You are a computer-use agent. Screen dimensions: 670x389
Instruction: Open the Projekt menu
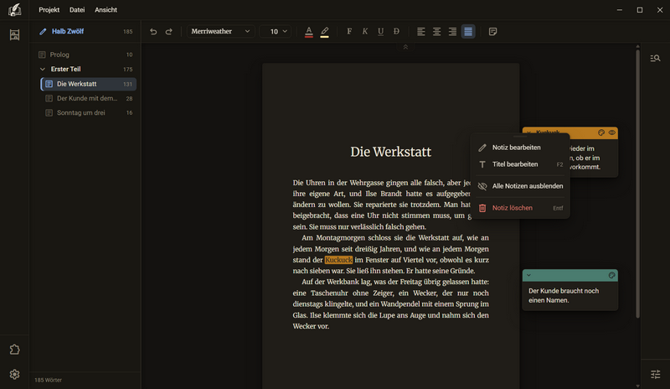pyautogui.click(x=49, y=9)
